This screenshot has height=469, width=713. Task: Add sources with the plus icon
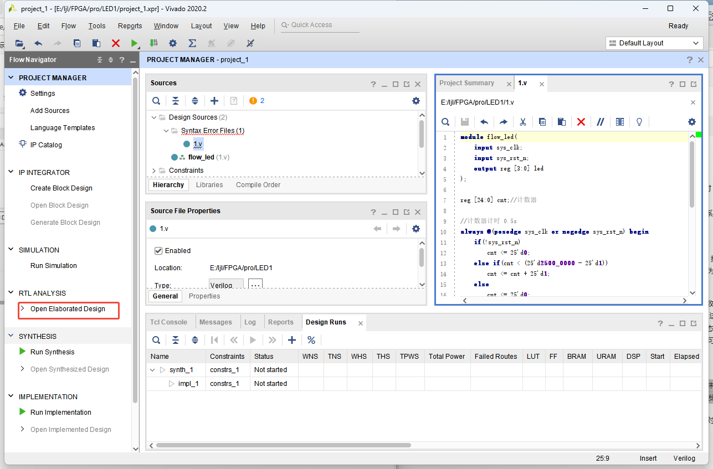tap(214, 101)
